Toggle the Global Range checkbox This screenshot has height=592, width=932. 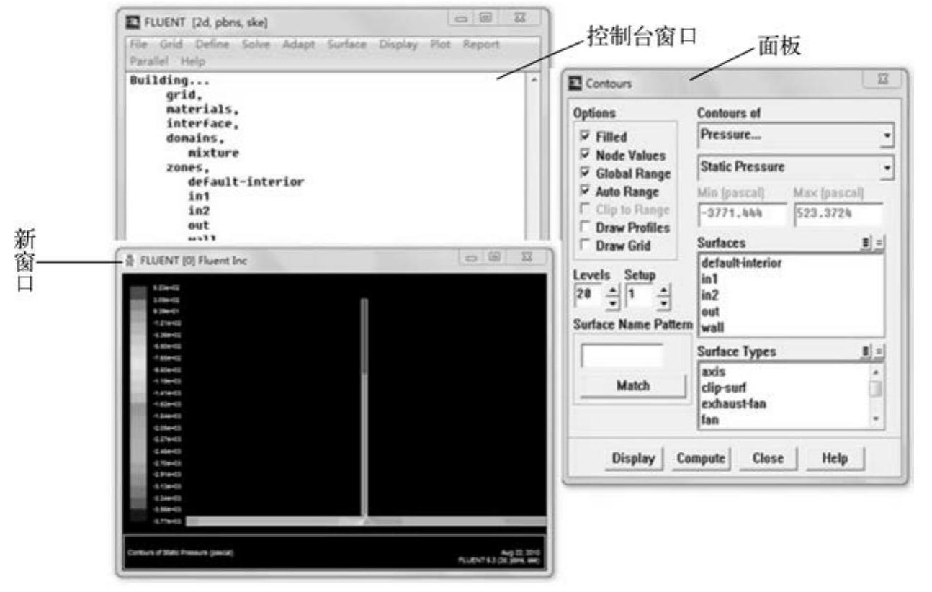[x=584, y=174]
